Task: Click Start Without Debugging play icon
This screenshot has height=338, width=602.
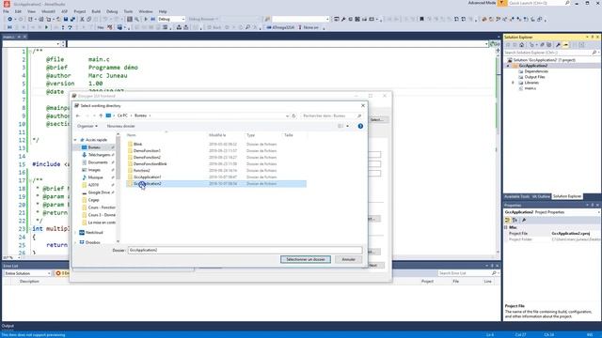Action: point(146,19)
